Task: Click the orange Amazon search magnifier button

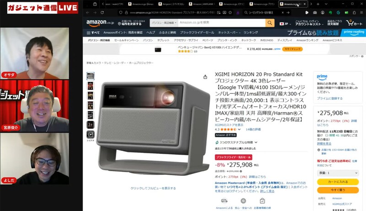Action: (x=269, y=23)
